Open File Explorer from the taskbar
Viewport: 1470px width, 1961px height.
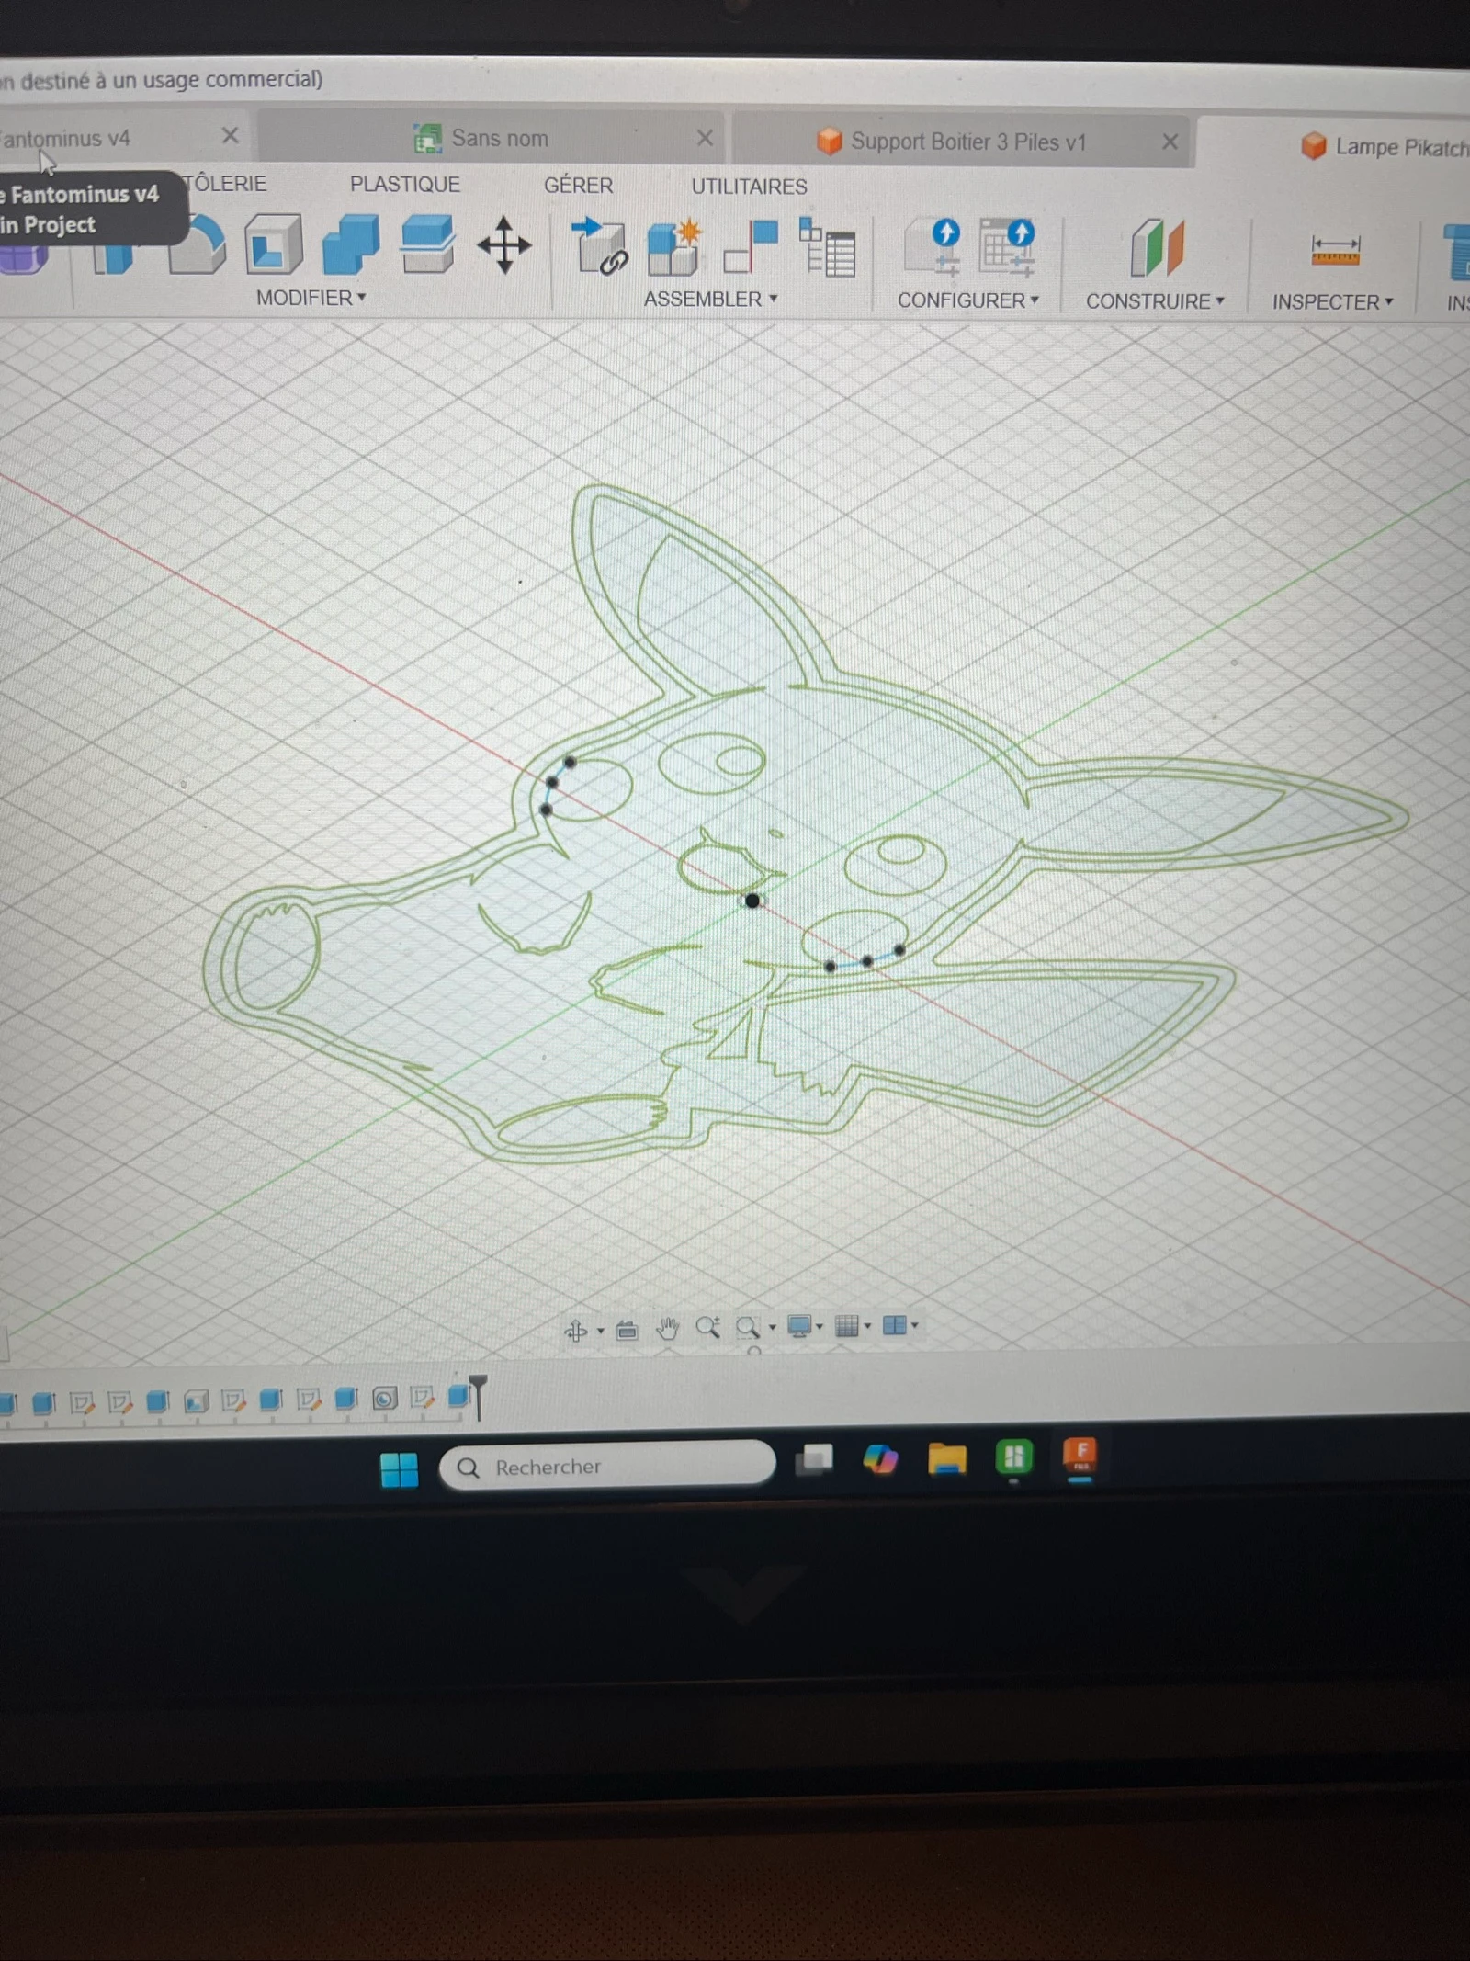click(947, 1458)
